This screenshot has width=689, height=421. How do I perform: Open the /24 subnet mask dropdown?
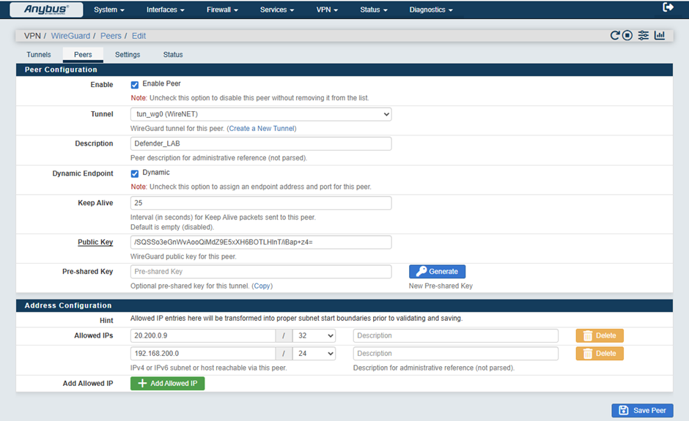314,354
